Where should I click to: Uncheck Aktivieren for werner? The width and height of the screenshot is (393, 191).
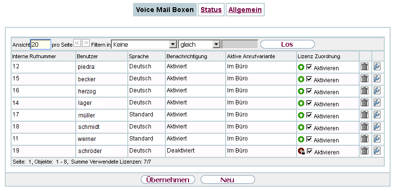click(x=309, y=139)
